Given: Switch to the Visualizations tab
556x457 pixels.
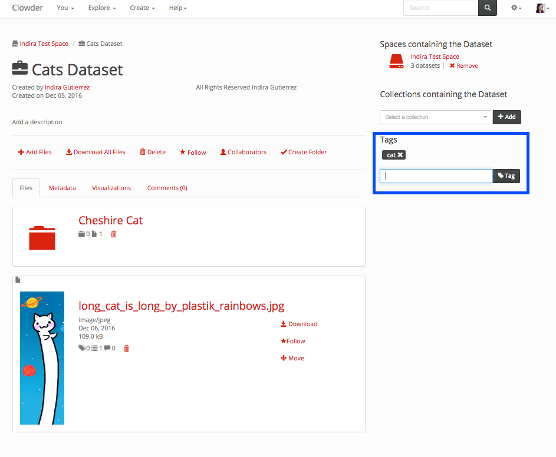Looking at the screenshot, I should (x=111, y=188).
